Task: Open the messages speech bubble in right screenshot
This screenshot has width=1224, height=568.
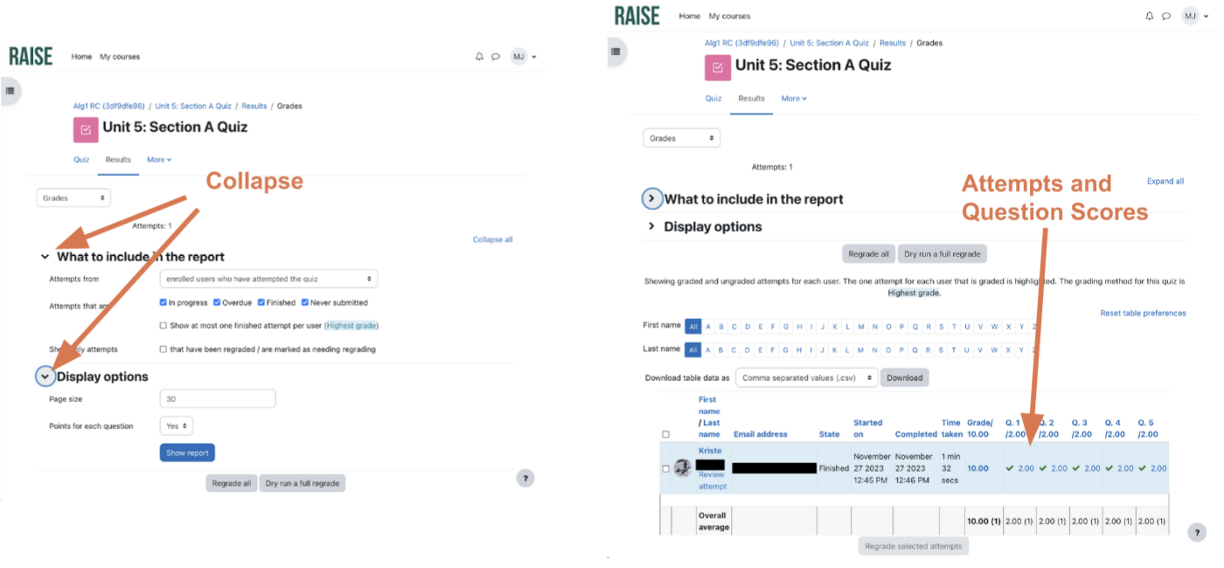Action: pos(1166,17)
